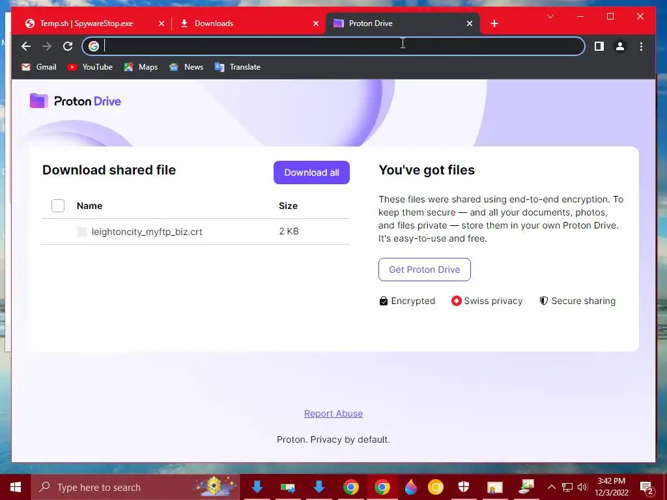Screen dimensions: 667x500
Task: Open the Maps bookmark
Action: click(141, 67)
